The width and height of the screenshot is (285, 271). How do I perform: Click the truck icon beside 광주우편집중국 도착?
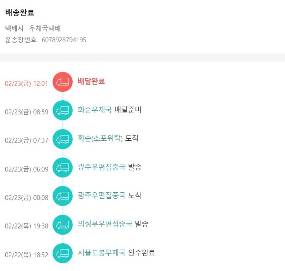click(x=62, y=196)
